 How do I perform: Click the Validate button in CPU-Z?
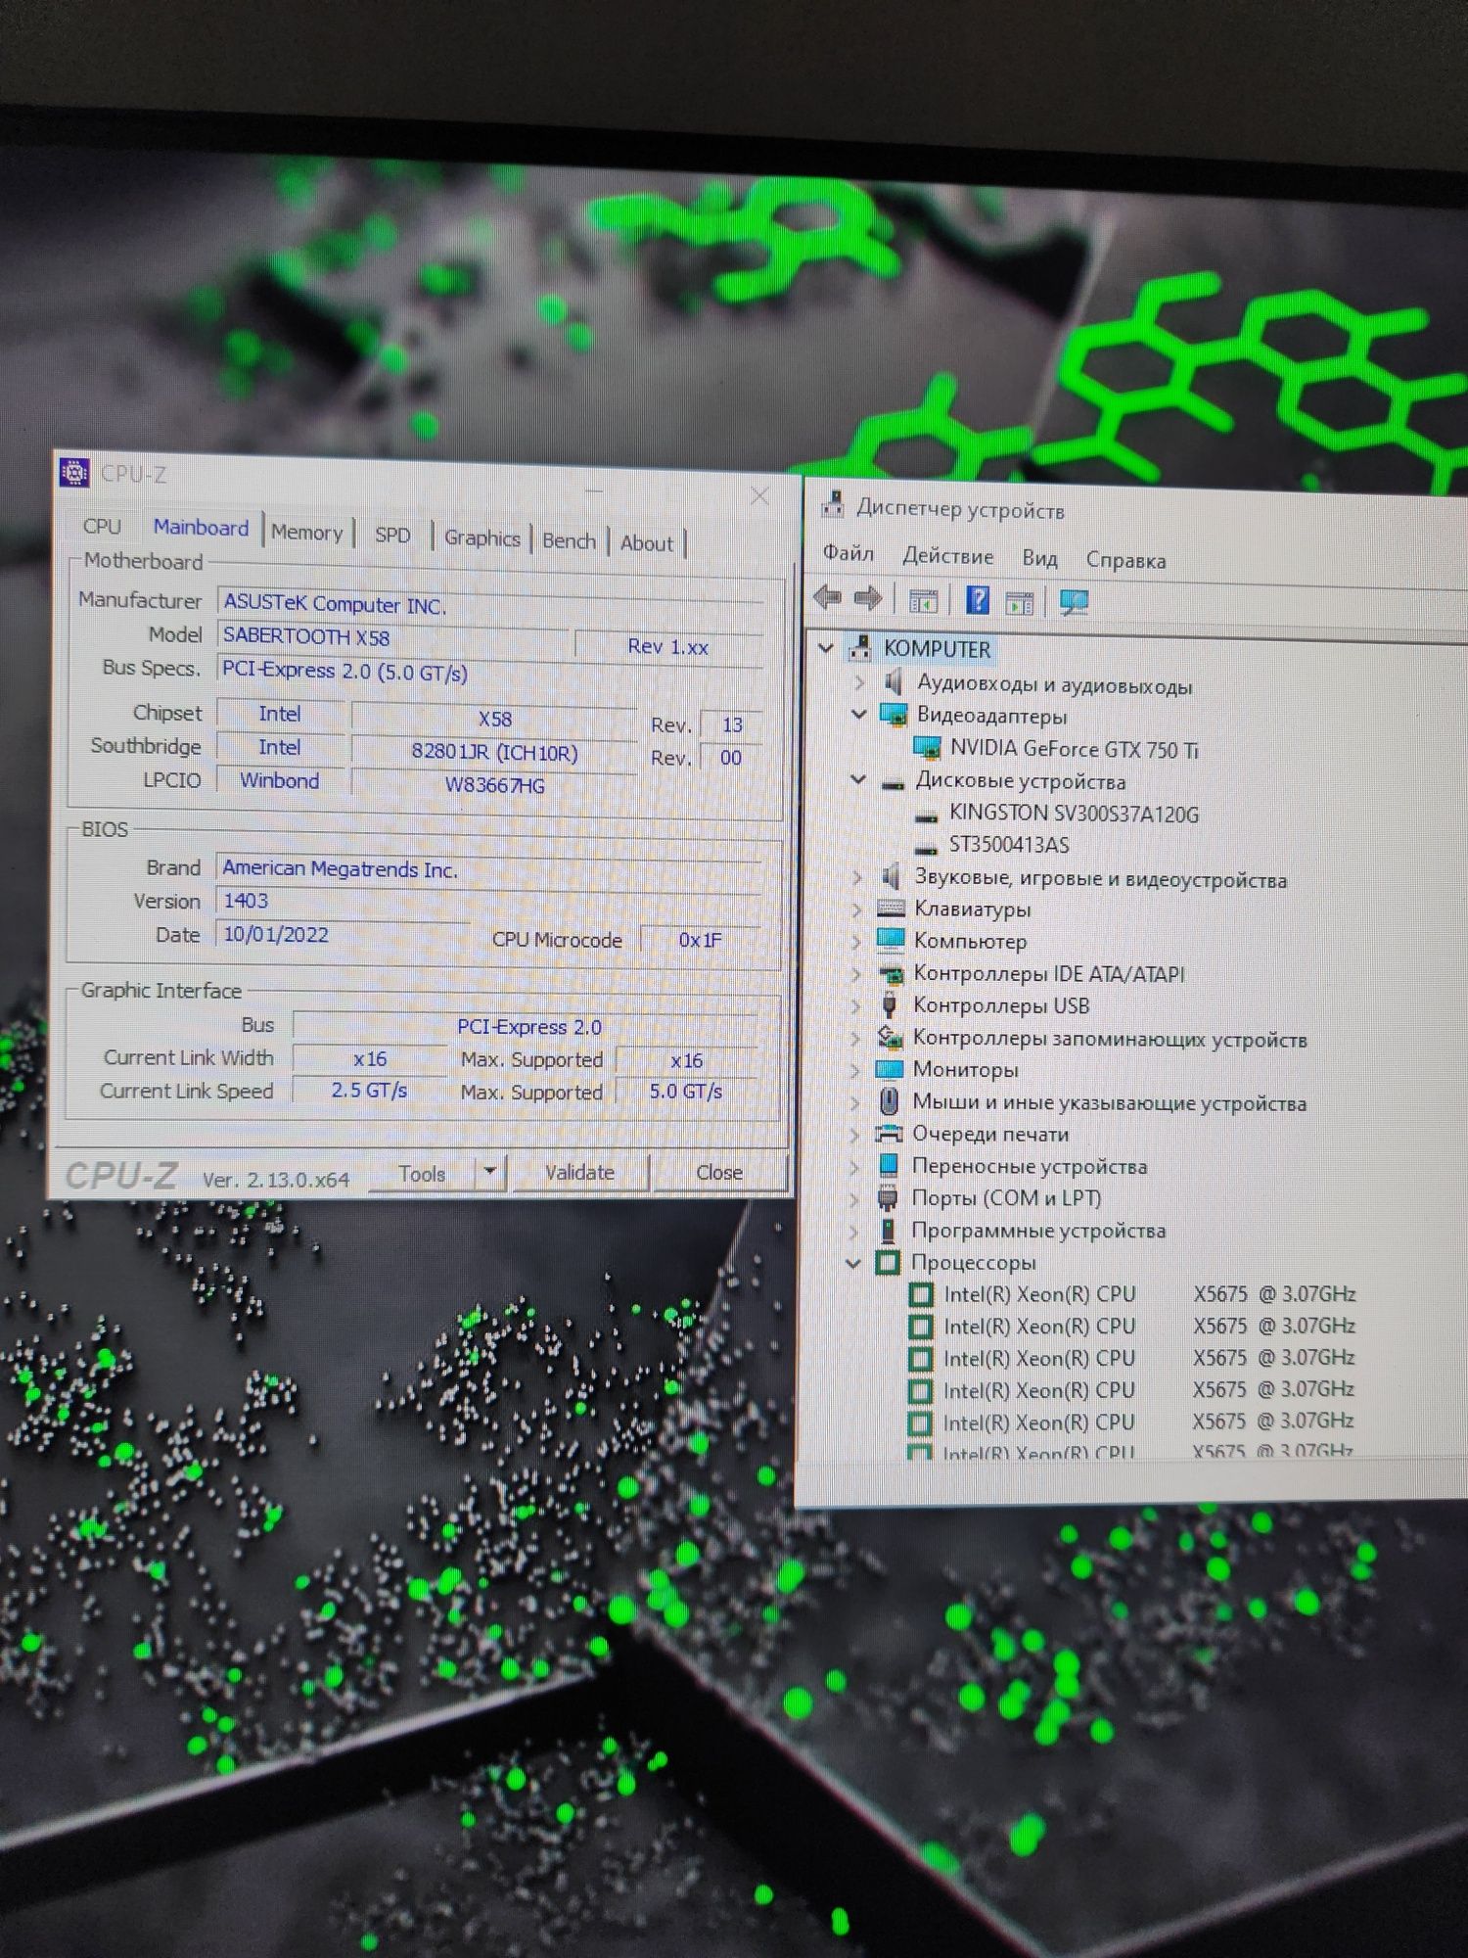(579, 1172)
